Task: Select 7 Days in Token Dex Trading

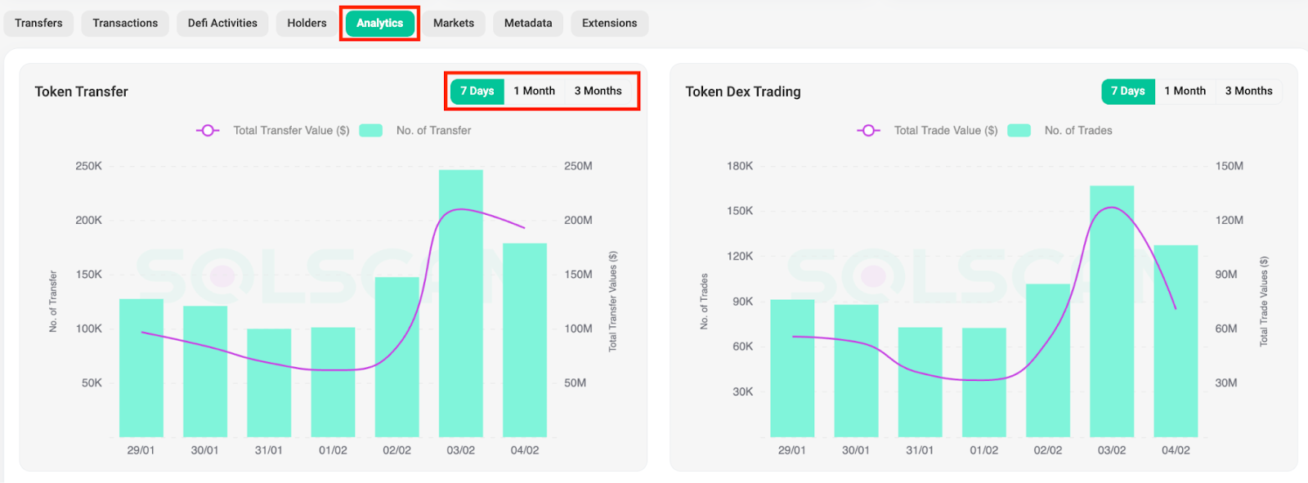Action: (1127, 91)
